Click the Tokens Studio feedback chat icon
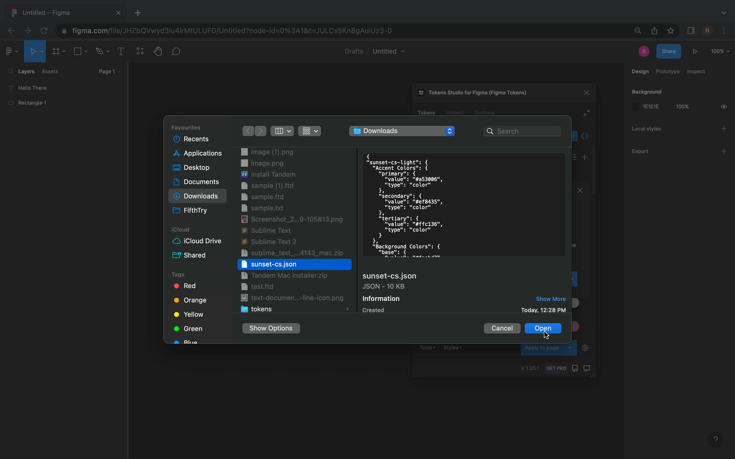Screen dimensions: 735x459 (586, 368)
